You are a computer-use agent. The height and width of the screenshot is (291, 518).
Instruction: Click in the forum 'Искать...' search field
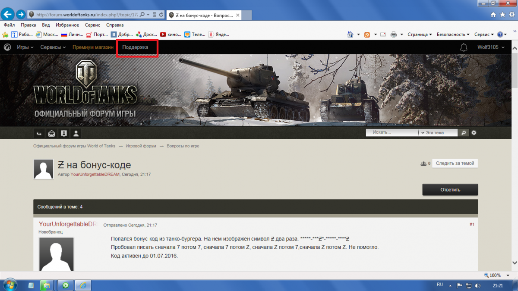point(392,133)
